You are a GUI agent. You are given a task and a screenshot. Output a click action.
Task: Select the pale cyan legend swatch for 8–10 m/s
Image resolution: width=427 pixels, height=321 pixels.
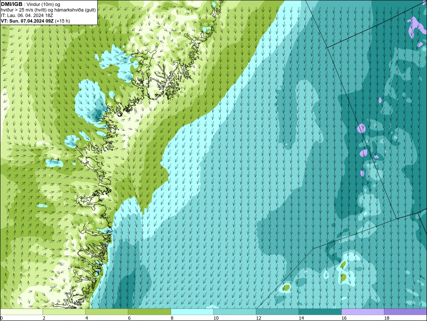(x=192, y=312)
